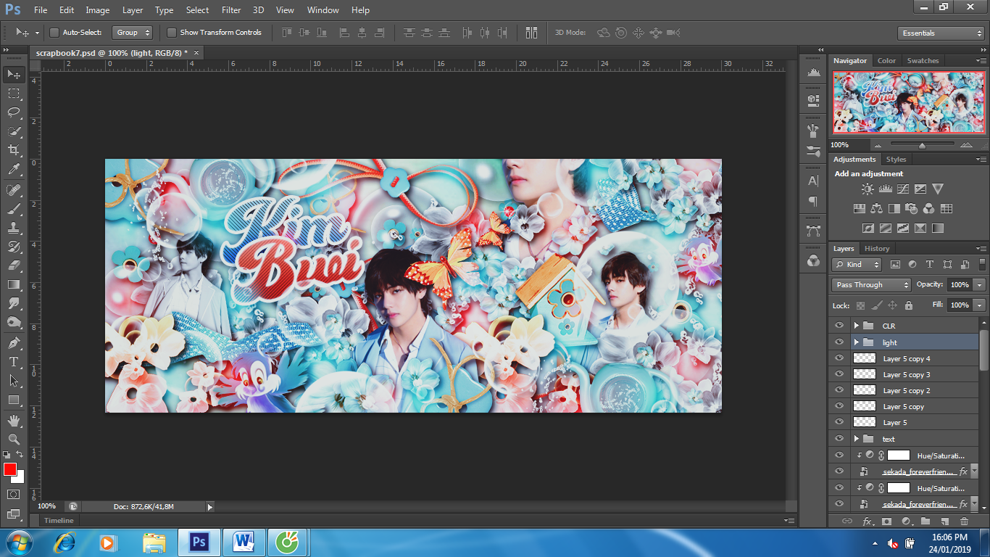Hide the light group layer
This screenshot has width=990, height=557.
[839, 342]
